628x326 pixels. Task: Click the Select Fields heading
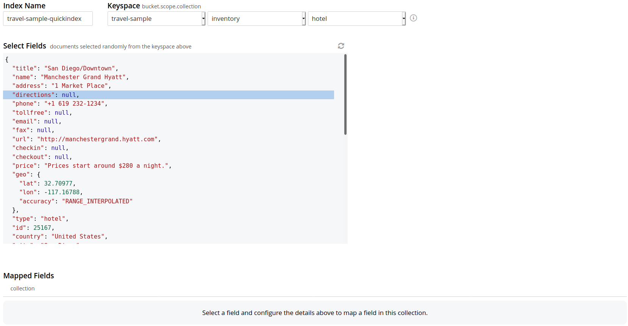click(25, 46)
